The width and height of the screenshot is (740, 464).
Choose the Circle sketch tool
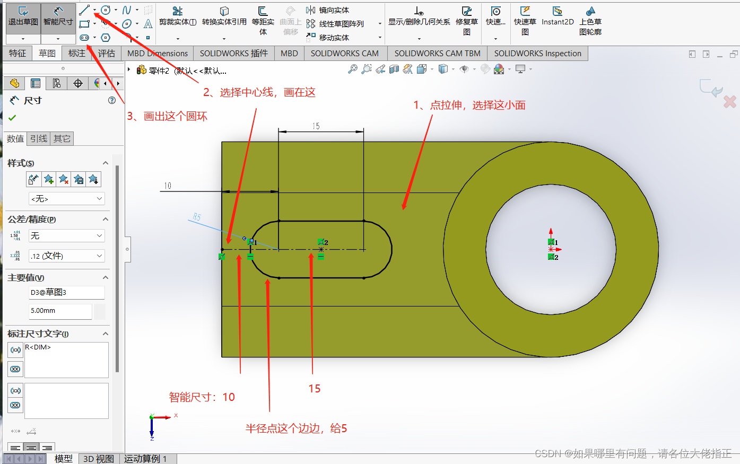(106, 10)
